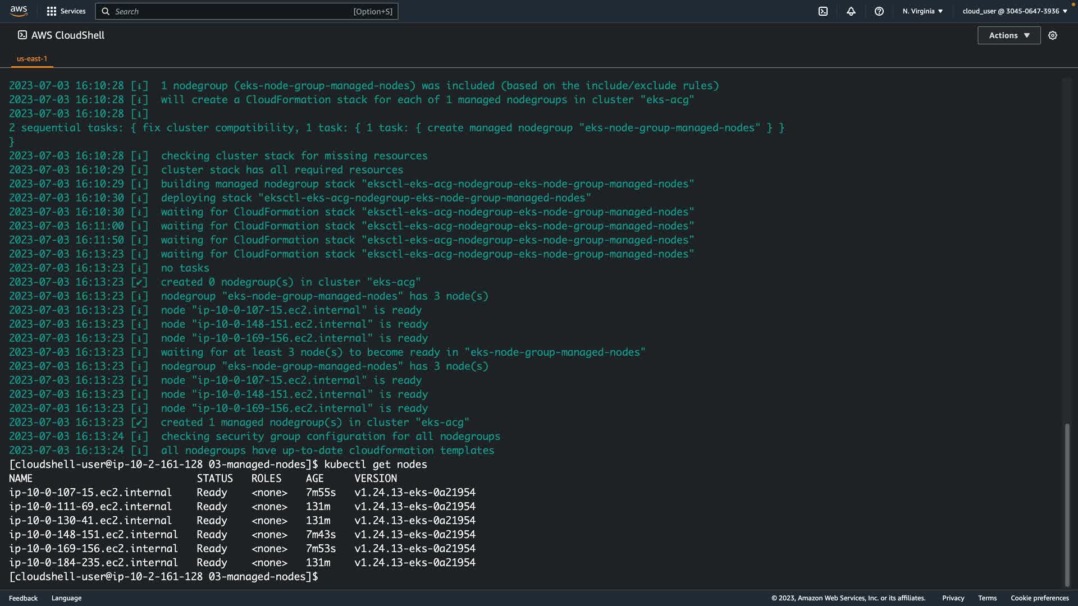Open the help question mark menu
1078x606 pixels.
tap(879, 11)
